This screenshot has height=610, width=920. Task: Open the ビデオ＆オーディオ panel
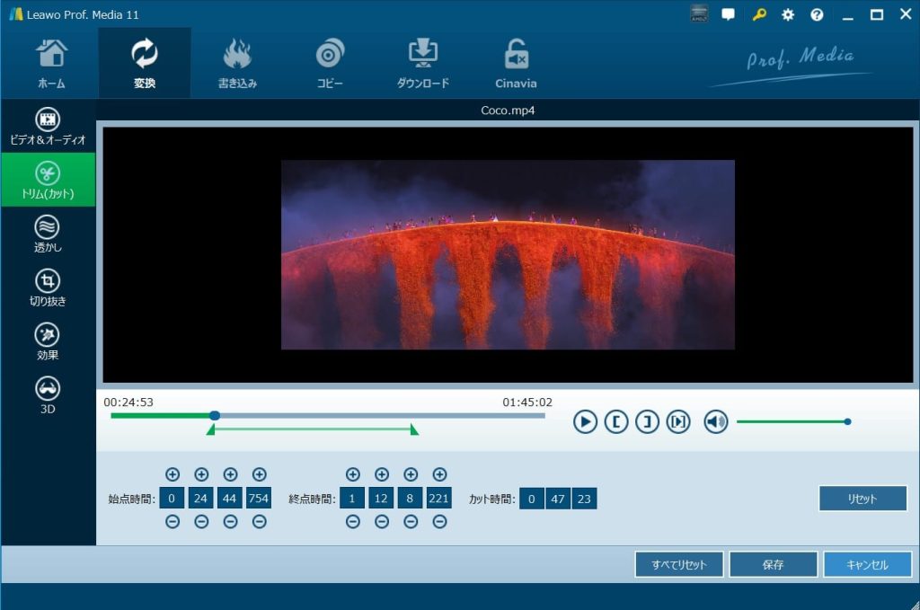pyautogui.click(x=48, y=126)
